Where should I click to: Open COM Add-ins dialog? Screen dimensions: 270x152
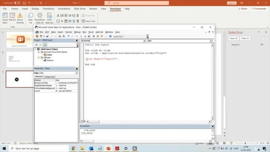(x=49, y=18)
